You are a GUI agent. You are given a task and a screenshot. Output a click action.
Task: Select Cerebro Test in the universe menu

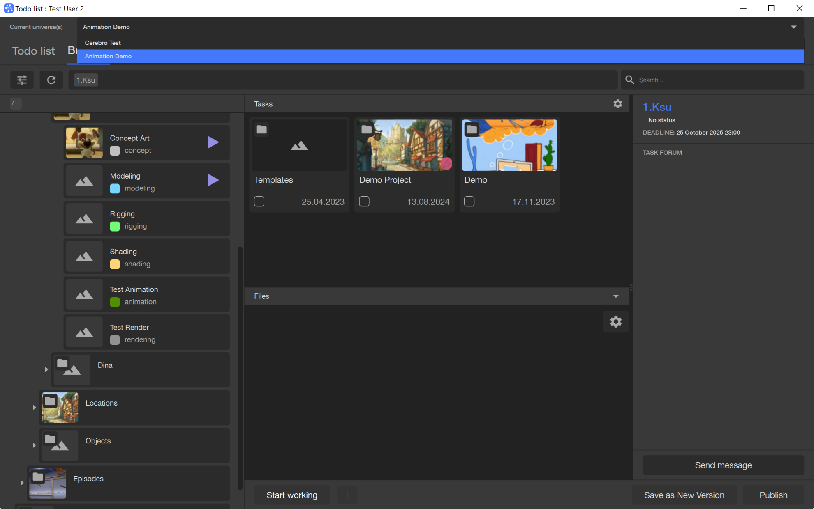[x=103, y=43]
